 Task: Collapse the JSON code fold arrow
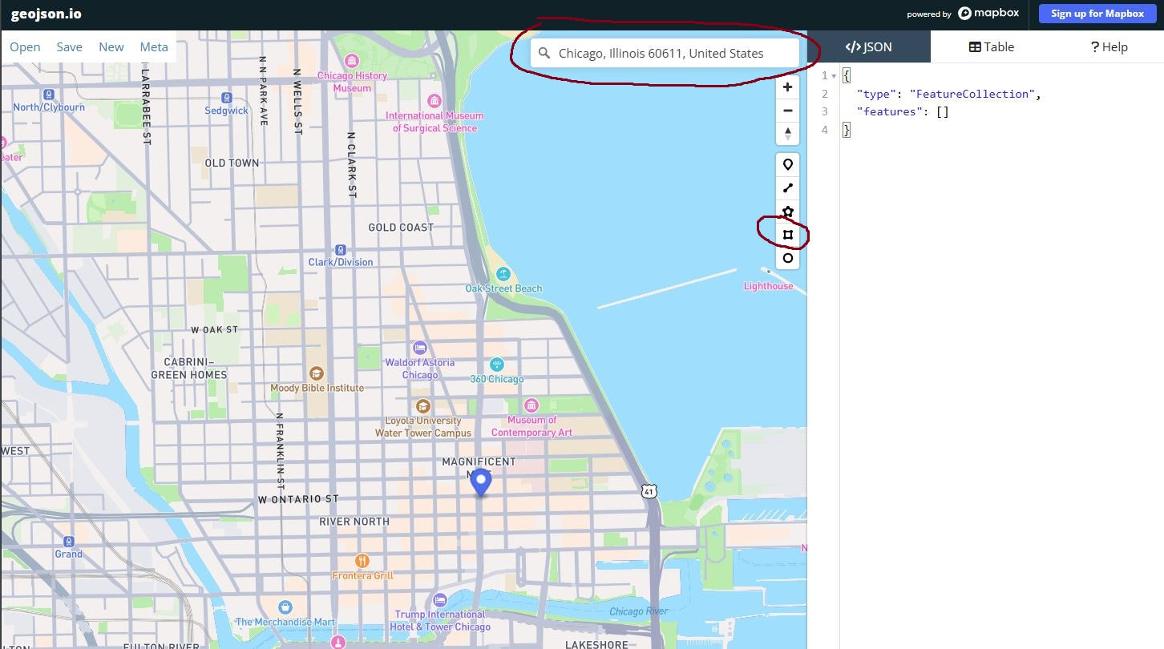[x=835, y=76]
